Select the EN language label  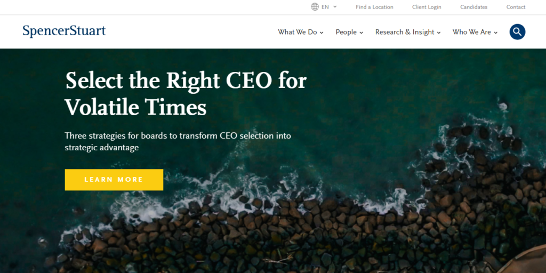pyautogui.click(x=325, y=7)
